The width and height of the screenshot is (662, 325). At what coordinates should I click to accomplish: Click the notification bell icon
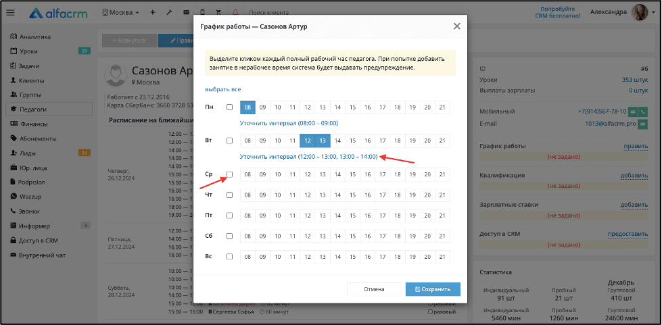point(235,13)
